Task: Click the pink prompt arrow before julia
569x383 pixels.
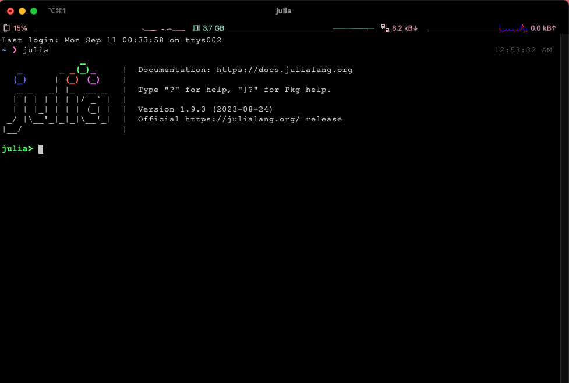Action: [15, 50]
